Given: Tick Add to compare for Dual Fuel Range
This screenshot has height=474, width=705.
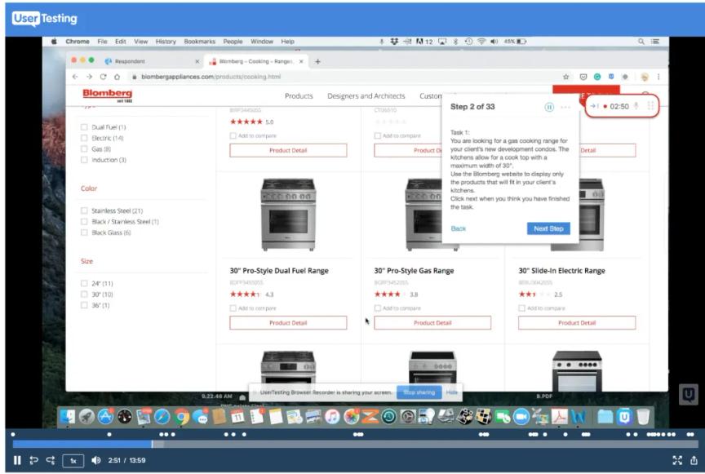Looking at the screenshot, I should click(233, 308).
